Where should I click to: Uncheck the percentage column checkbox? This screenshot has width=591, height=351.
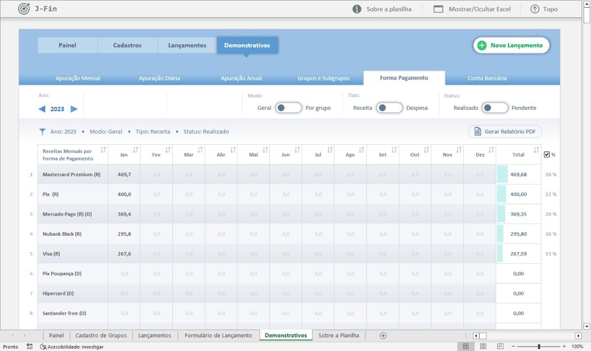(547, 155)
